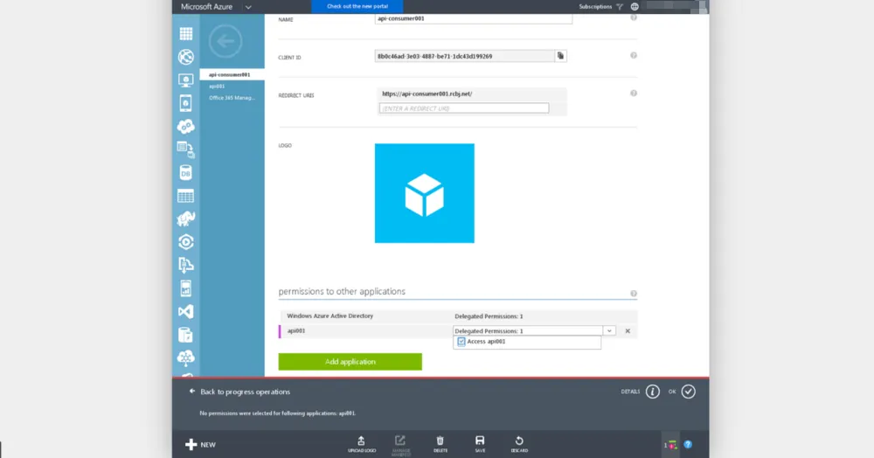The width and height of the screenshot is (874, 458).
Task: Expand api001 Delegated Permissions dropdown arrow
Action: [x=609, y=331]
